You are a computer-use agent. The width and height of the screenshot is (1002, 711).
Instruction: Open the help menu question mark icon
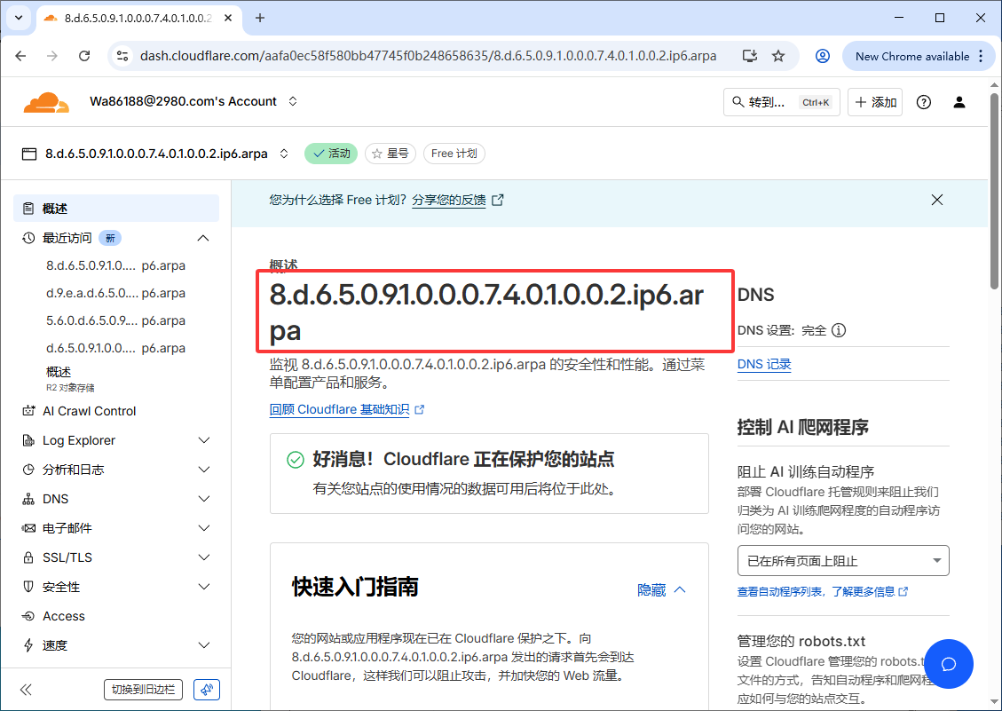923,101
